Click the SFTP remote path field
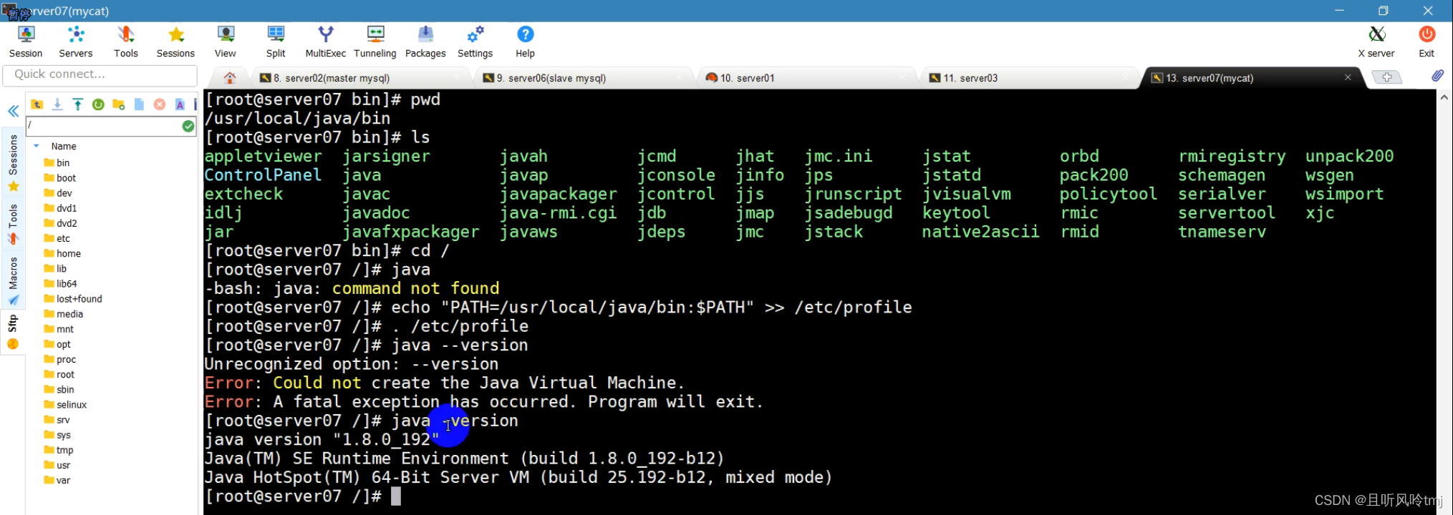The height and width of the screenshot is (515, 1453). tap(104, 126)
